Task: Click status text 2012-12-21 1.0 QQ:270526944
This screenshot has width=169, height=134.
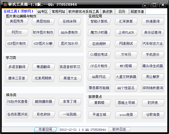Action: tap(83, 130)
